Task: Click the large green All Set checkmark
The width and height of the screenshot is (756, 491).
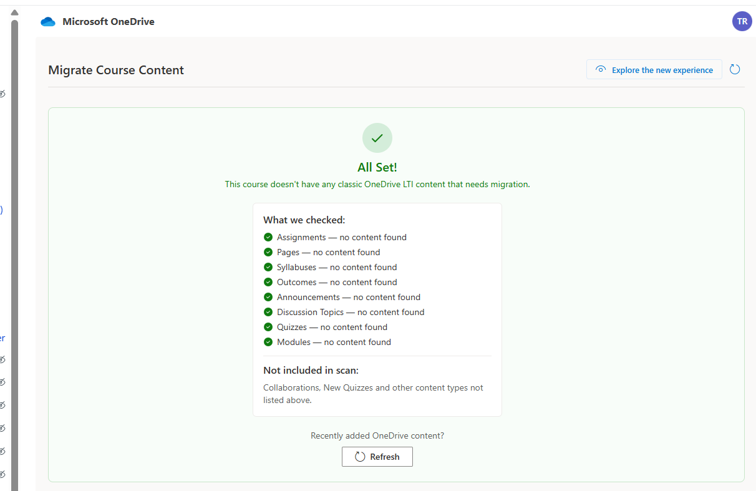Action: pos(377,138)
